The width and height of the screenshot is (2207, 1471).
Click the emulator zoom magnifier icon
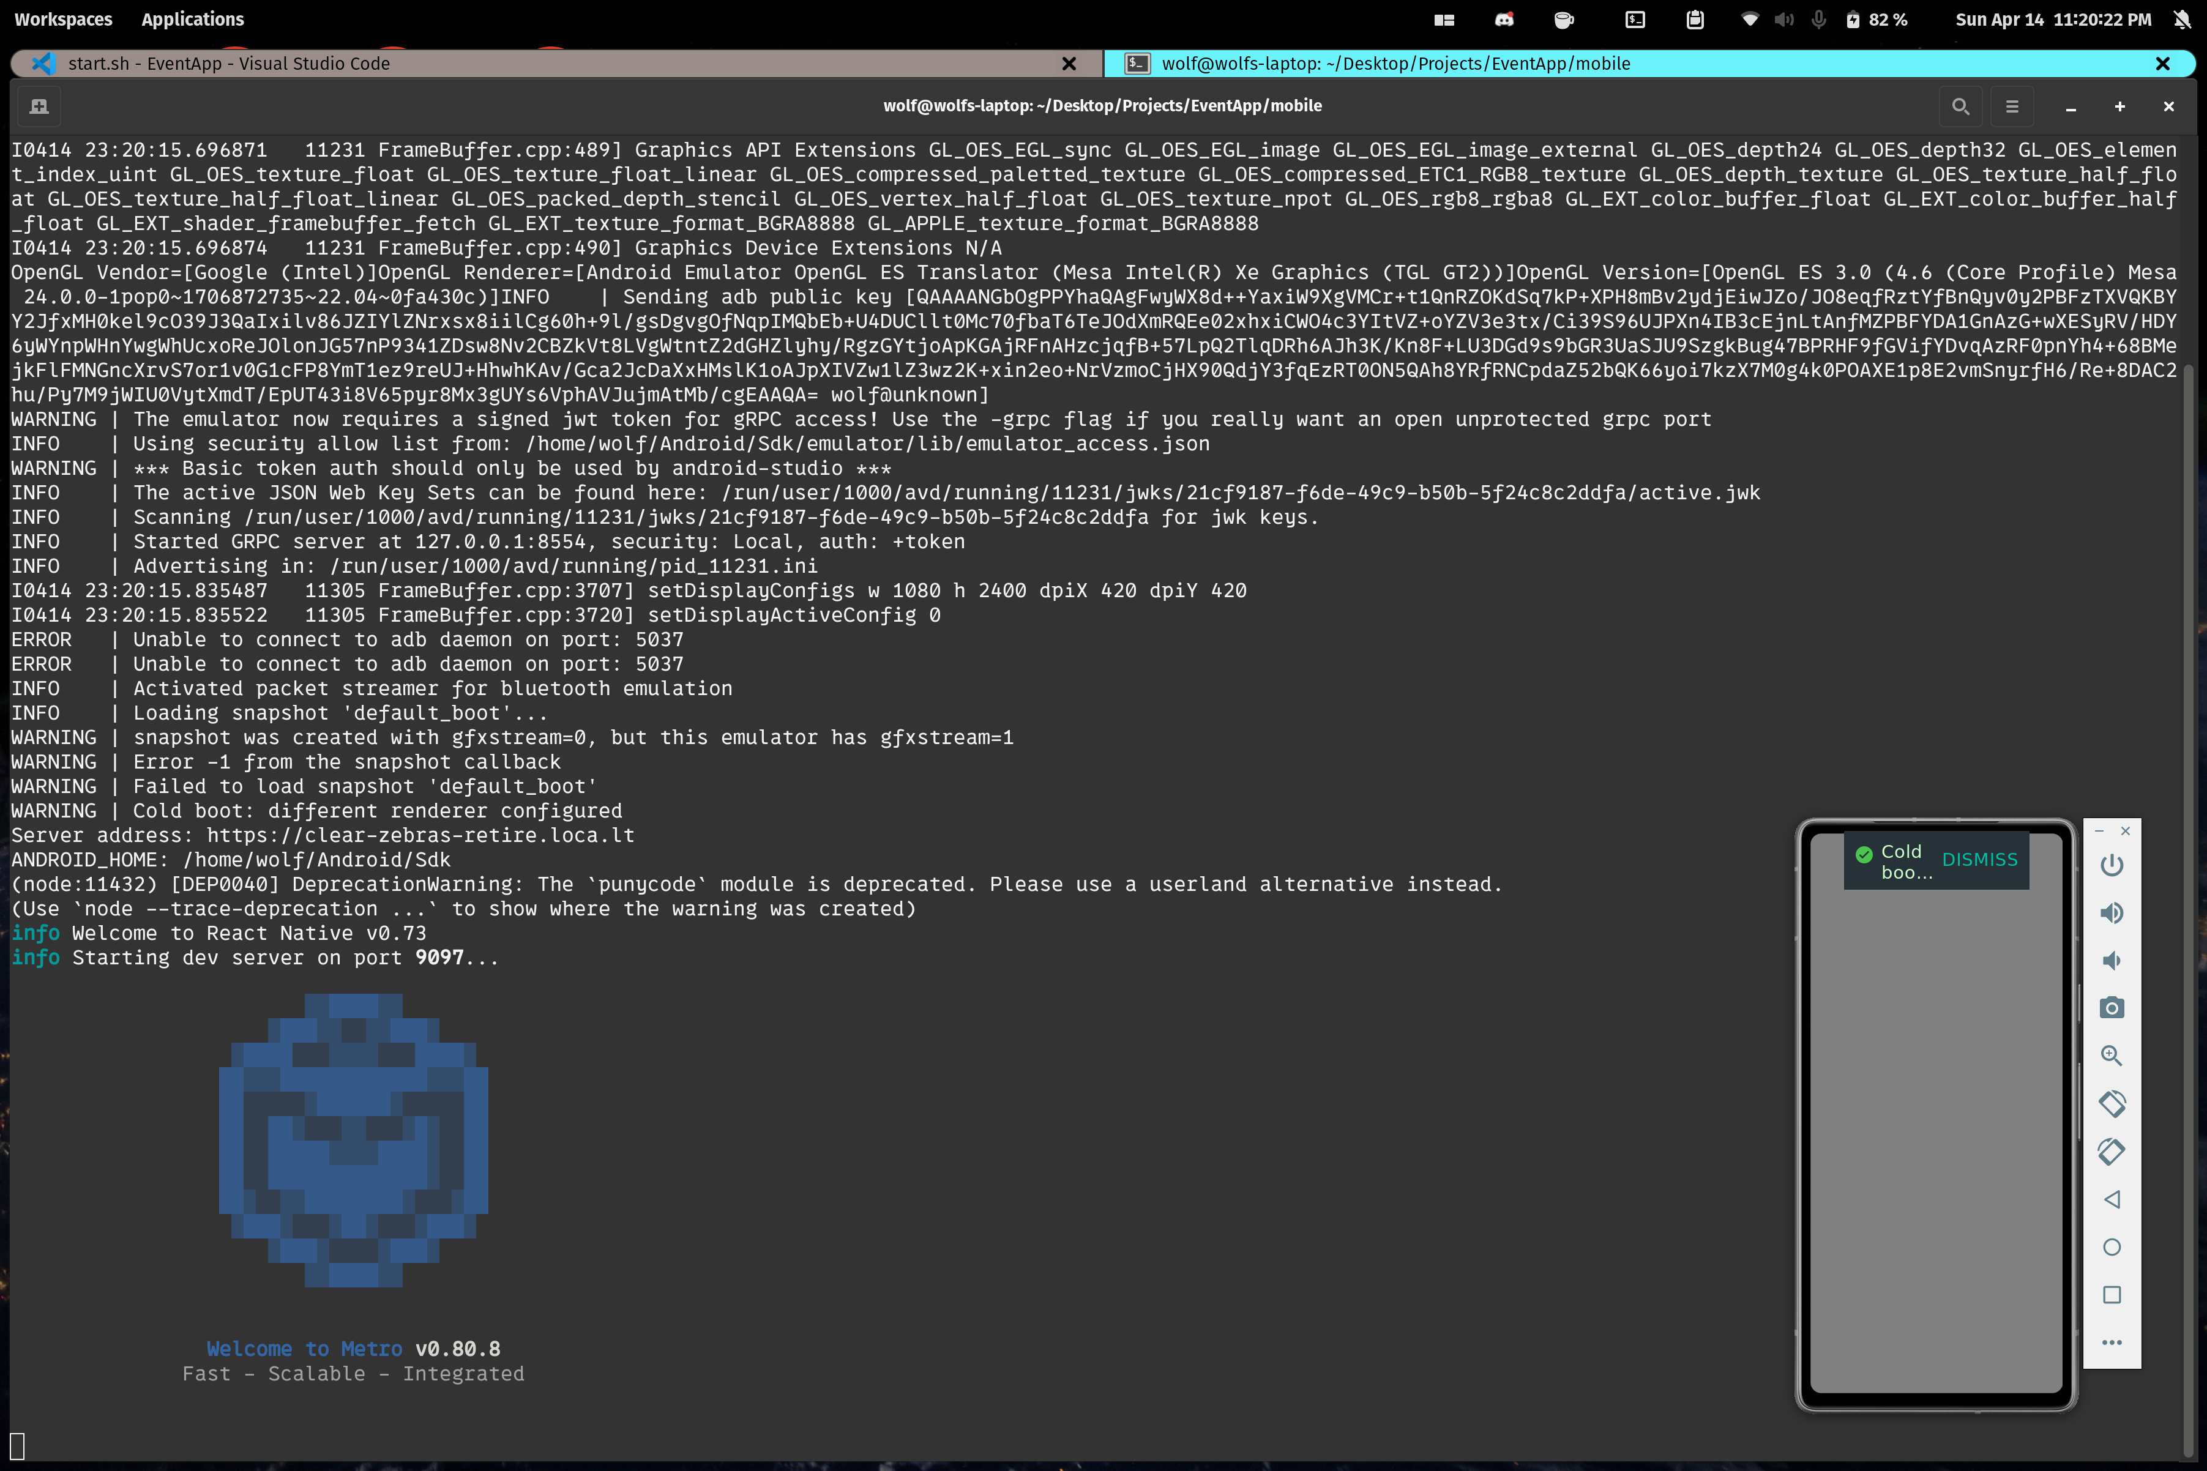(2112, 1056)
